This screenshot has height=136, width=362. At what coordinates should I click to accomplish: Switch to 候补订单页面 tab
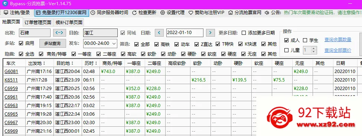click(x=69, y=23)
